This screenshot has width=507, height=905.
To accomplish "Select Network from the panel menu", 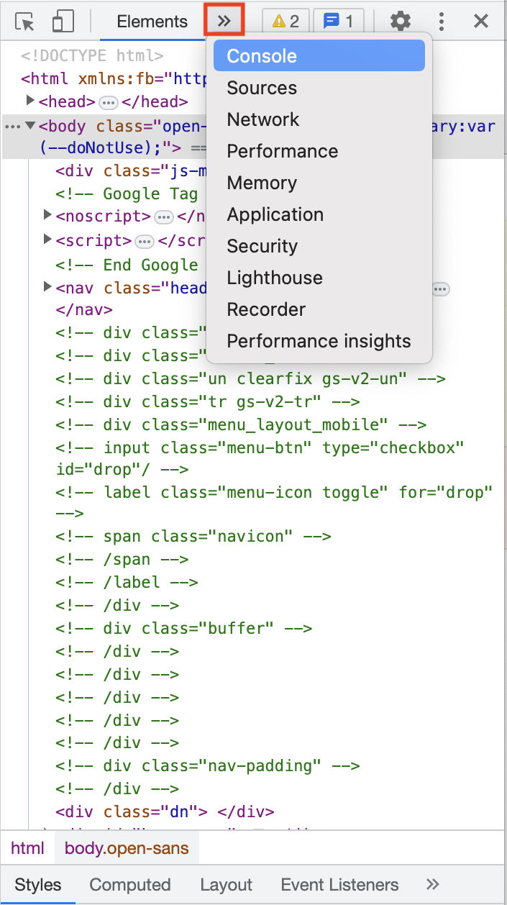I will [x=263, y=119].
